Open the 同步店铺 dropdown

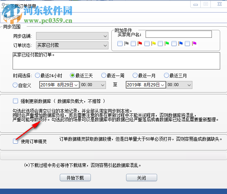[72, 36]
